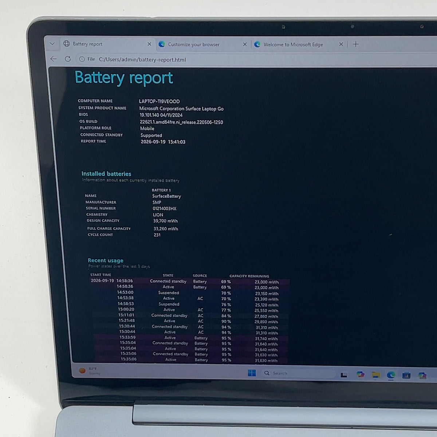The height and width of the screenshot is (437, 437).
Task: Click the taskbar Search box
Action: coord(299,373)
